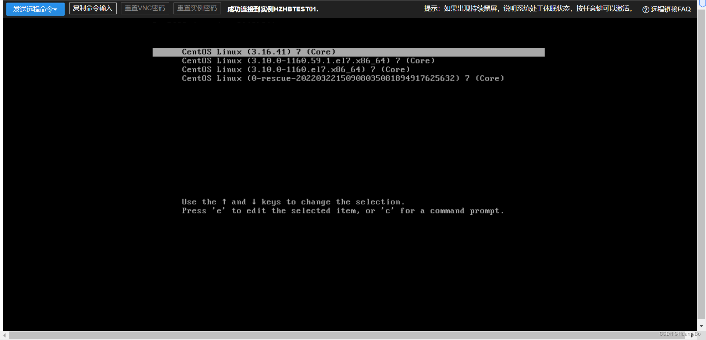This screenshot has width=706, height=340.
Task: Select boot entry CentOS Linux (3.16.41) 7 (Core)
Action: [x=349, y=52]
